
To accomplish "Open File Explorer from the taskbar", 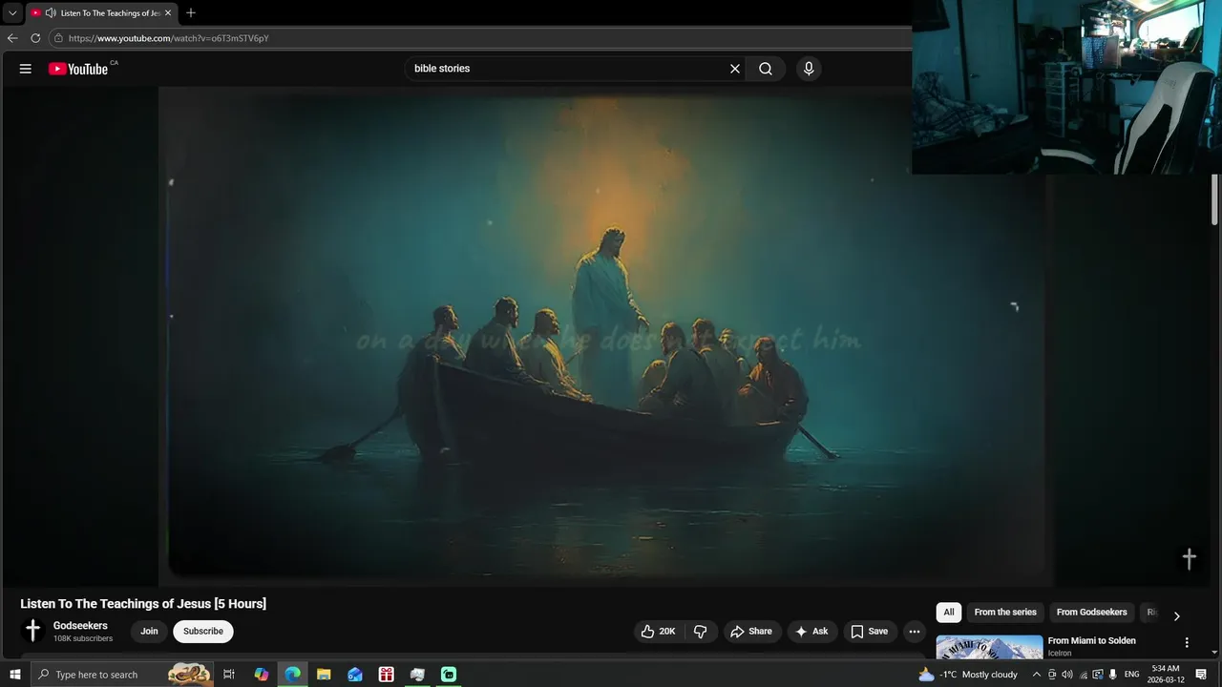I will pos(324,675).
